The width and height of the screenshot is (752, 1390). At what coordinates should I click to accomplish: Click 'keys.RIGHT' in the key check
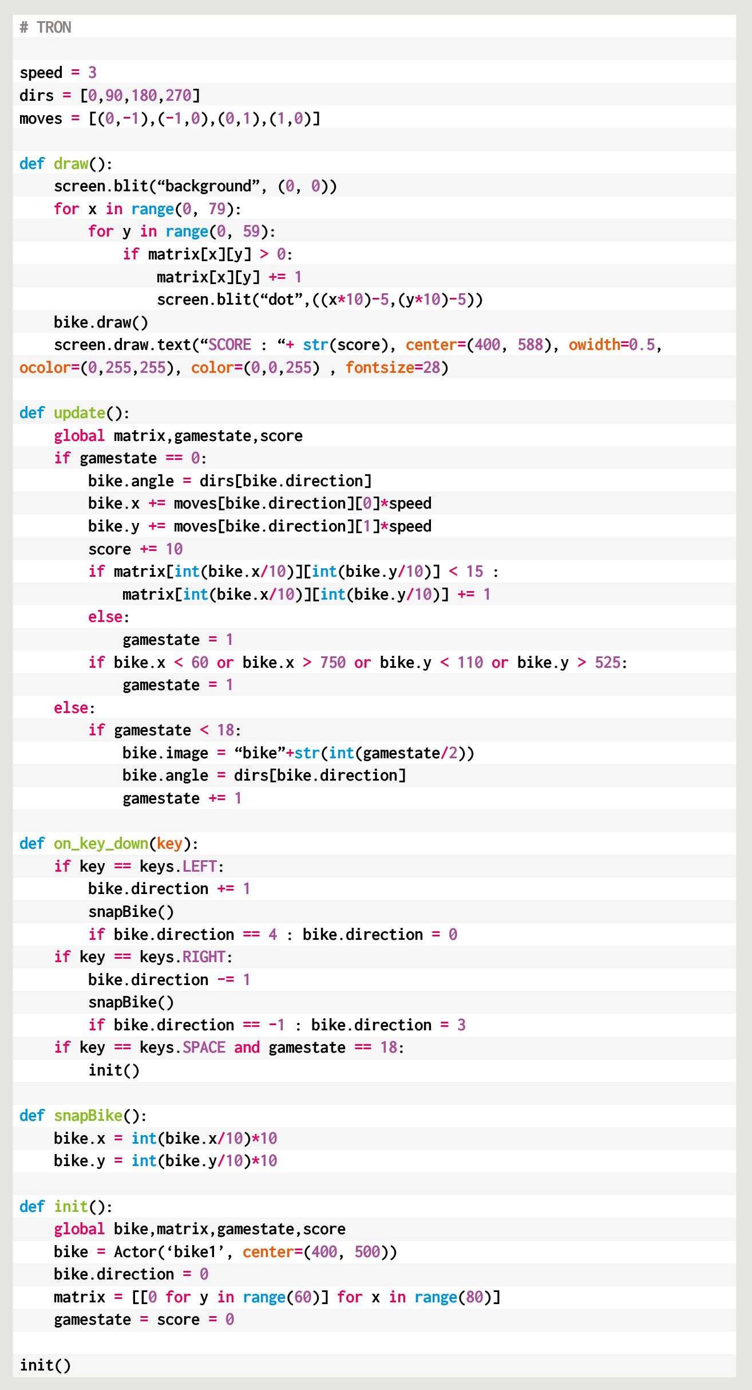(182, 957)
